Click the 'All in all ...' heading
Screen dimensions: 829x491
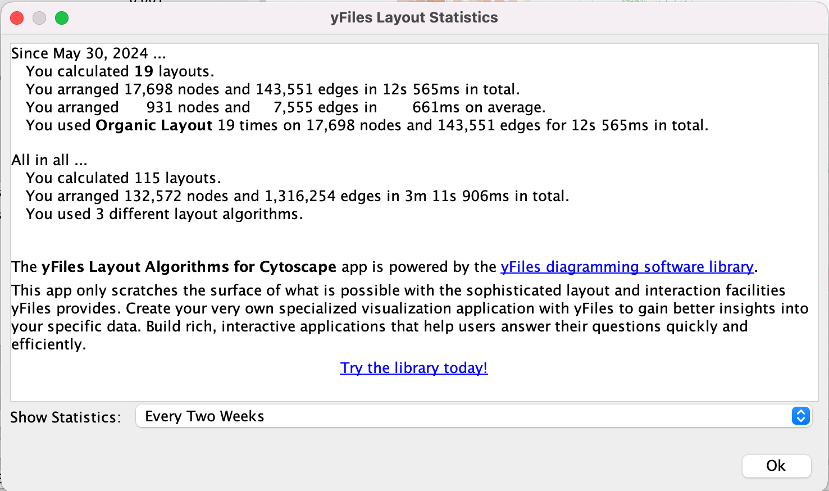(49, 160)
